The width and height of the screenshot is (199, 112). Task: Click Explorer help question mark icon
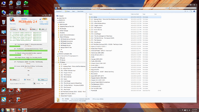tap(194, 11)
